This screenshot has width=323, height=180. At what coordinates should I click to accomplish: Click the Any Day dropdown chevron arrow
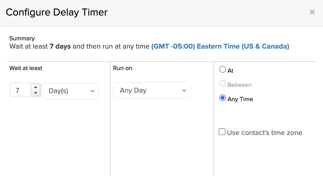184,91
